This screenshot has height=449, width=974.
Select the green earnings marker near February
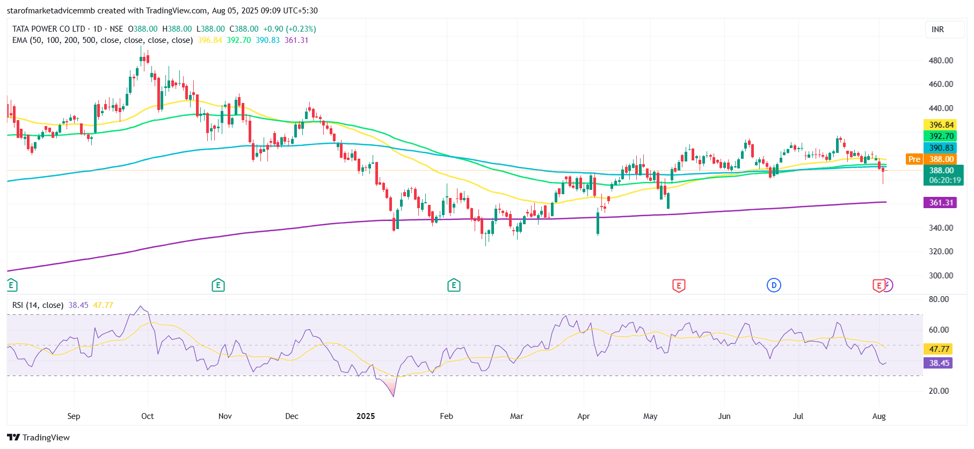(454, 285)
